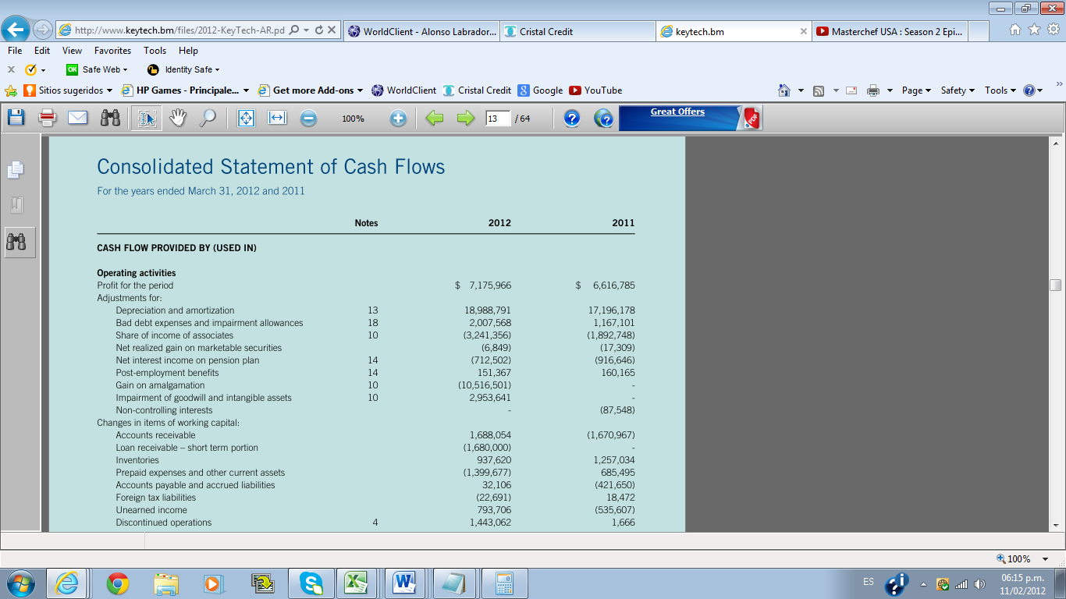The image size is (1066, 599).
Task: Select the hand pan tool
Action: [179, 119]
